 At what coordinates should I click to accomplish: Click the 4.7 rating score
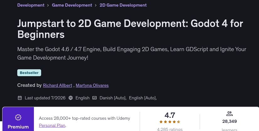click(170, 115)
